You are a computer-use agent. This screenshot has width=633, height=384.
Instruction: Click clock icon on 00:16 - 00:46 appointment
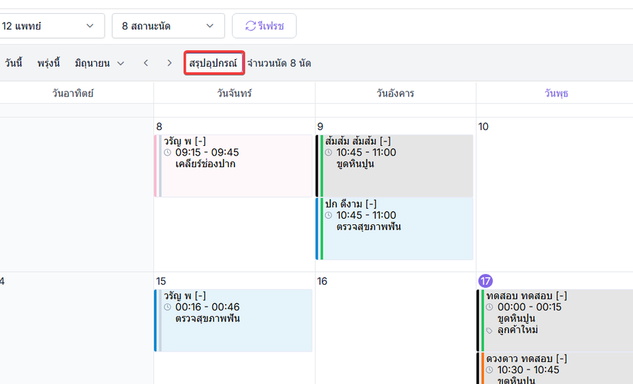(x=167, y=308)
